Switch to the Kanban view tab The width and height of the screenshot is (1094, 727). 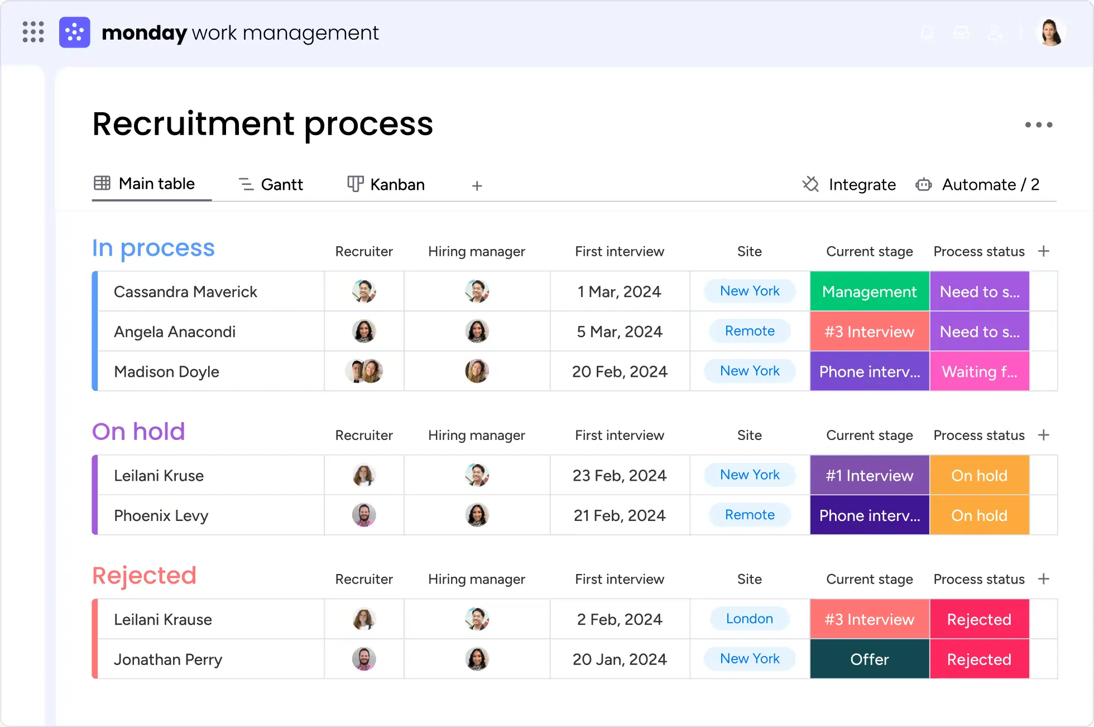[x=386, y=184]
